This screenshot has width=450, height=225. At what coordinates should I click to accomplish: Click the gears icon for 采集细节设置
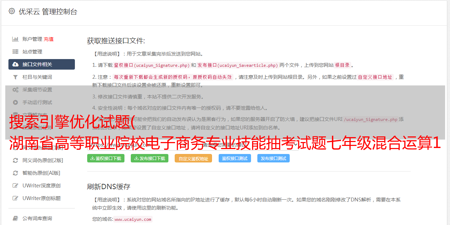coord(15,90)
